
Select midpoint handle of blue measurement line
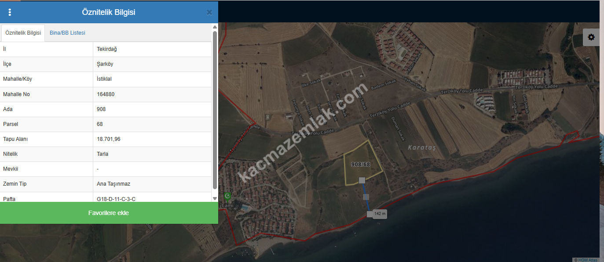366,197
